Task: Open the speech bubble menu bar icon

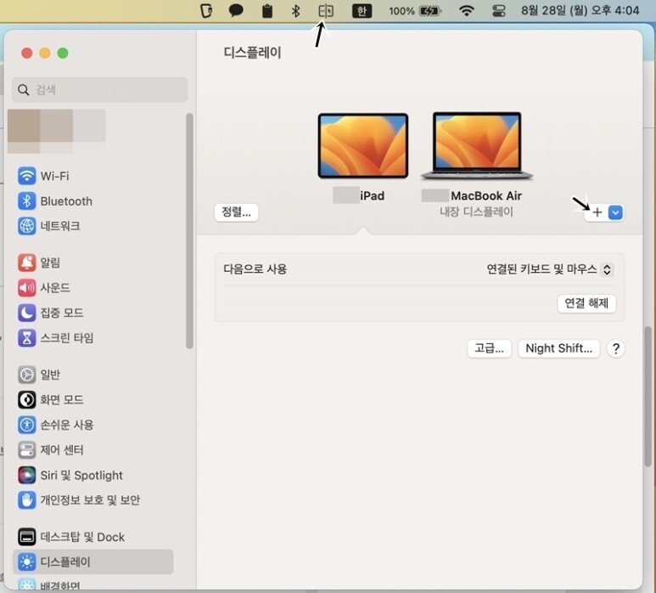Action: (x=236, y=10)
